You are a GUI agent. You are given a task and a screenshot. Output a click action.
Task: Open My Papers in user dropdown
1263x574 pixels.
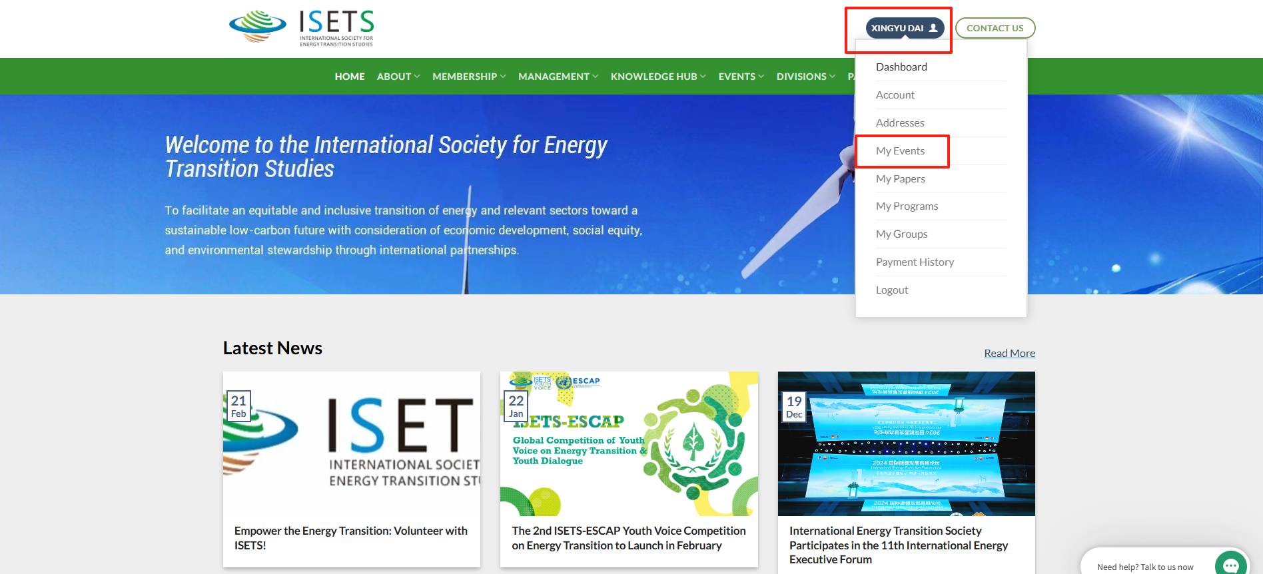pos(901,178)
